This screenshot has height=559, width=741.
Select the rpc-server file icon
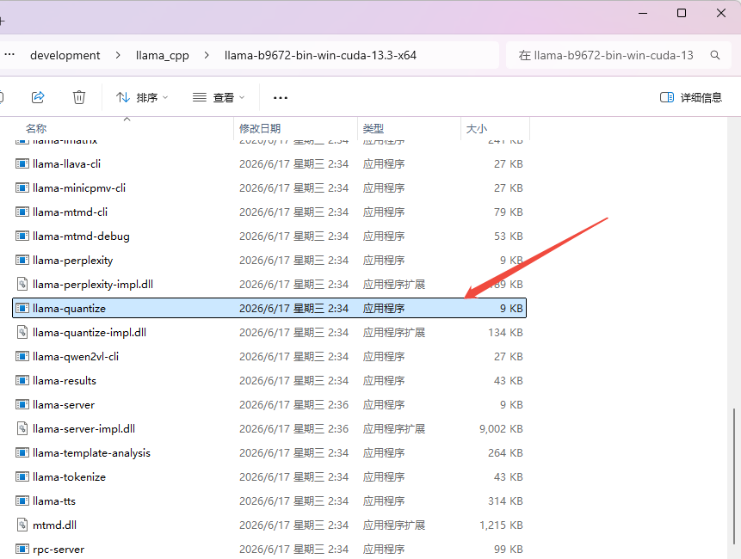click(x=22, y=549)
